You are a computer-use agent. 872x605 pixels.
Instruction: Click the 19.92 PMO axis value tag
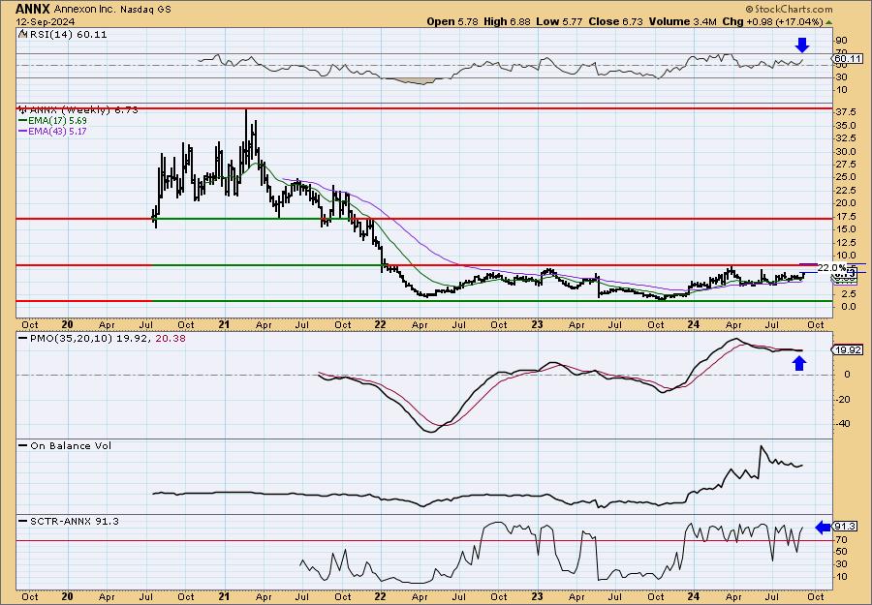point(848,350)
